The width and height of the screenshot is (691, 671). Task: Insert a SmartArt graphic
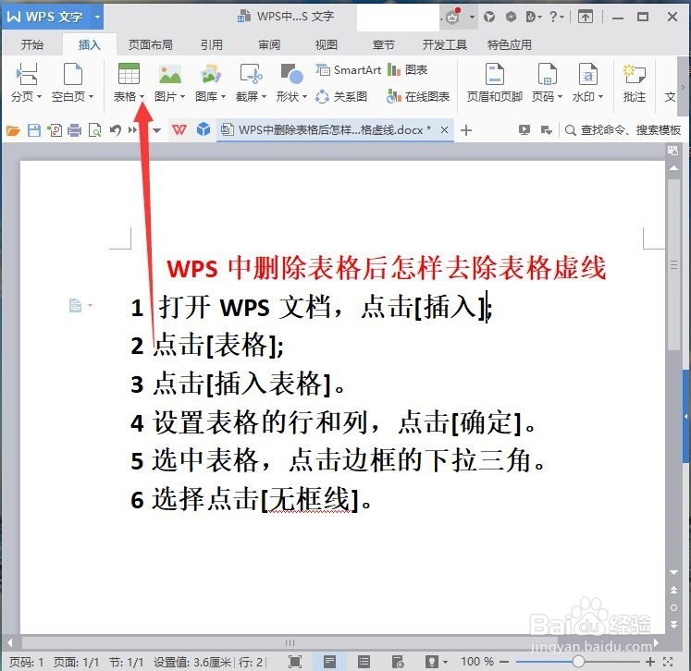click(x=349, y=70)
